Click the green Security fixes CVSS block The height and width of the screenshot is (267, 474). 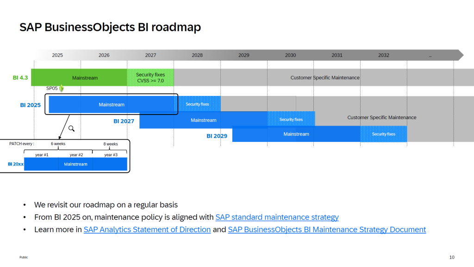(150, 77)
